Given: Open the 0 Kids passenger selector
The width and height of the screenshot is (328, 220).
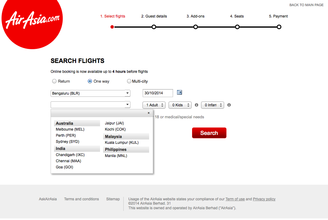Looking at the screenshot, I should (x=180, y=105).
